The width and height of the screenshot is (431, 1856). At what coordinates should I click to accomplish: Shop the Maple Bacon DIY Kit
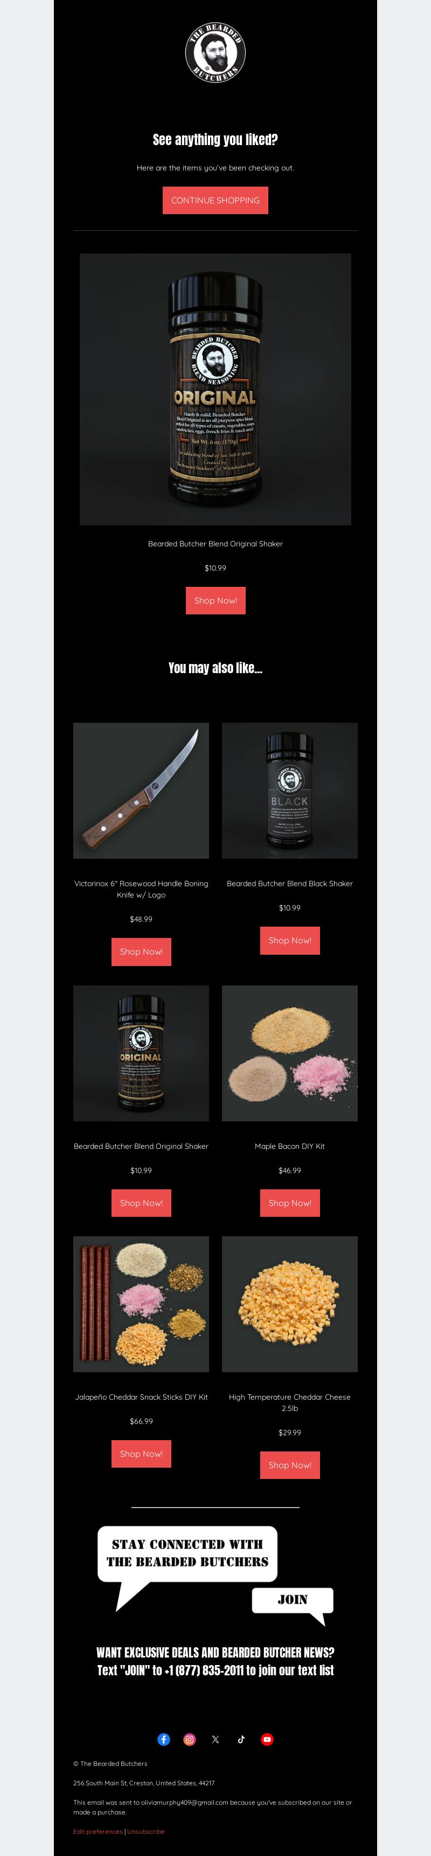pyautogui.click(x=289, y=1202)
